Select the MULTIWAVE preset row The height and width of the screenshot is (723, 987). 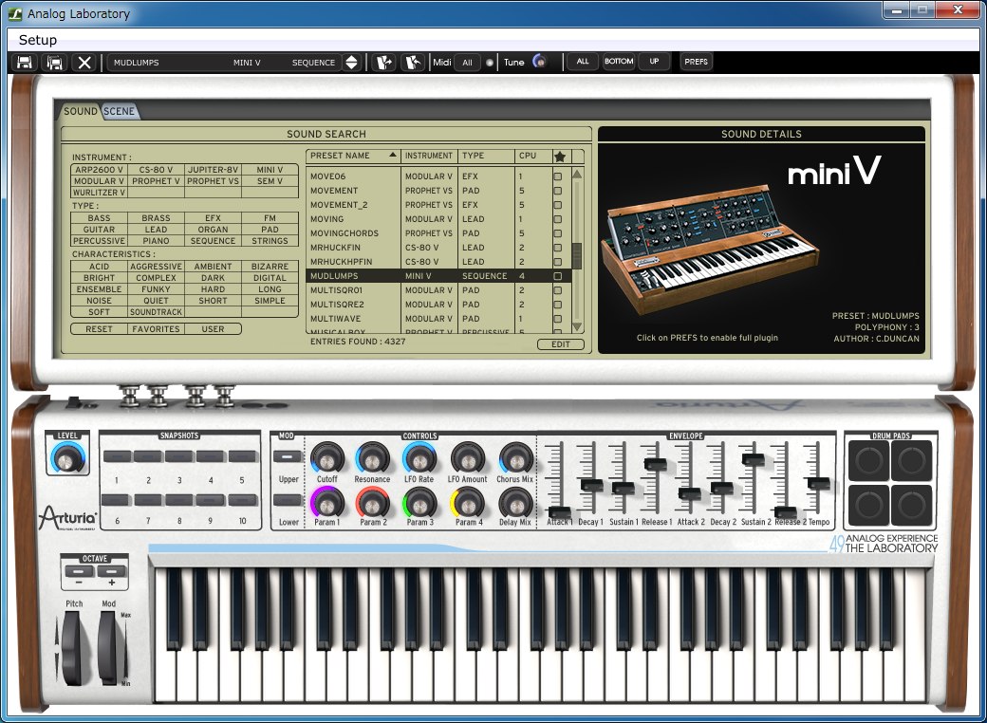pyautogui.click(x=438, y=319)
